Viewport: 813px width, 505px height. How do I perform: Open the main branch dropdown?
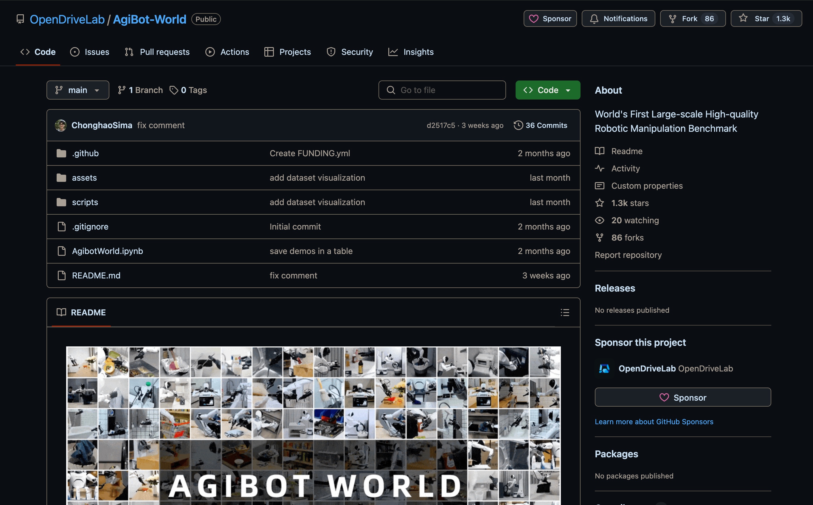[78, 90]
